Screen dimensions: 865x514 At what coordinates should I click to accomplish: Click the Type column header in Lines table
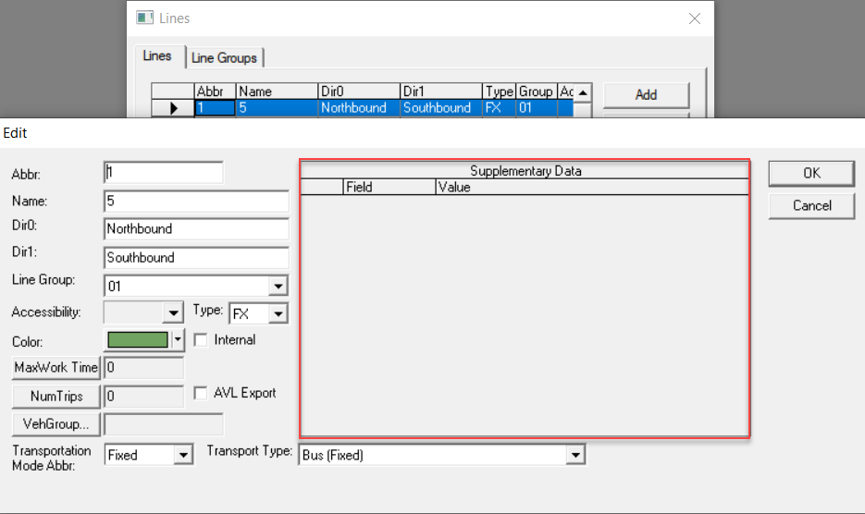[500, 92]
